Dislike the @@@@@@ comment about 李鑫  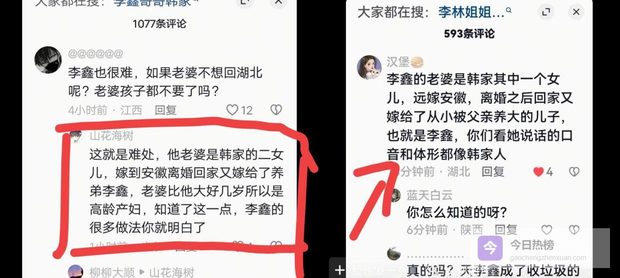coord(276,110)
